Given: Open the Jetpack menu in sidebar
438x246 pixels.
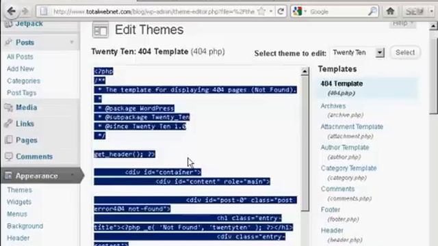Looking at the screenshot, I should 29,24.
